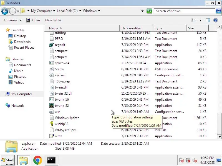This screenshot has width=222, height=166.
Task: Click scroll up arrow of file list
Action: pos(220,27)
